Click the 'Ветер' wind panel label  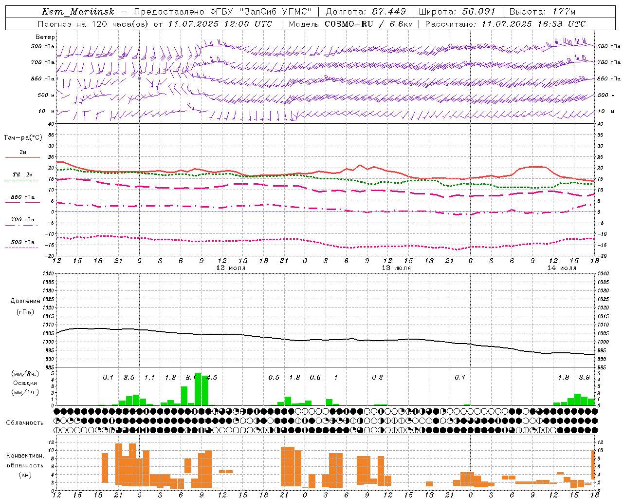click(x=45, y=37)
